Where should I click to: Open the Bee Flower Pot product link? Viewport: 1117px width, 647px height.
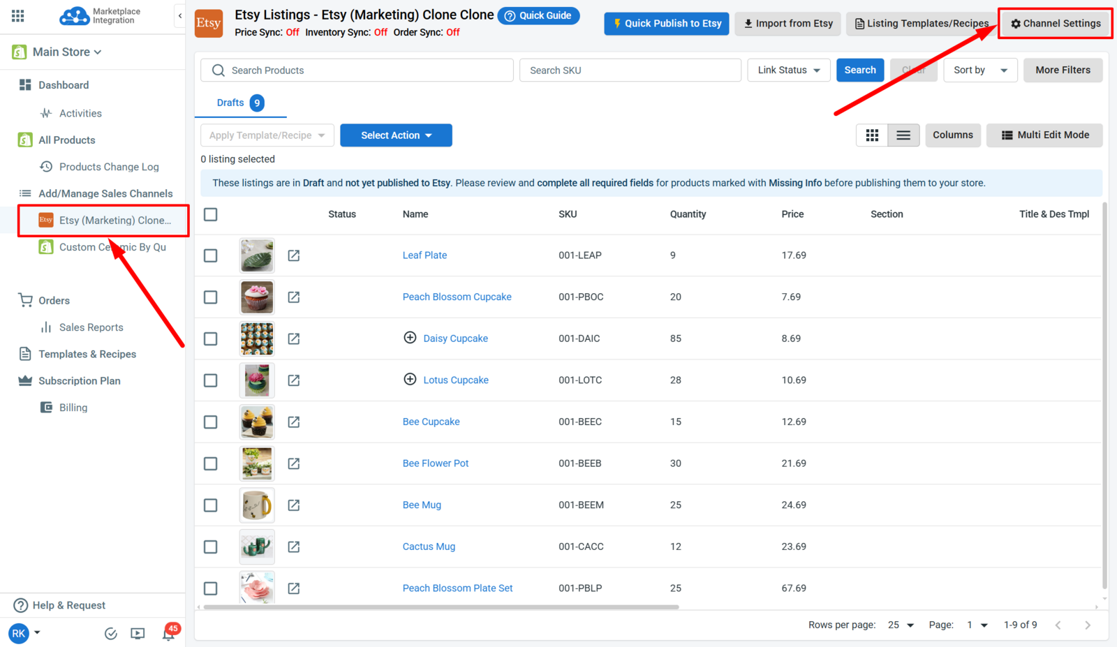tap(436, 463)
